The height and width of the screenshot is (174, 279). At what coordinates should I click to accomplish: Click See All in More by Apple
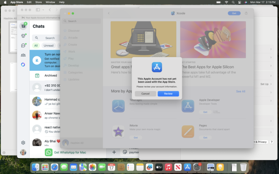[x=241, y=91]
